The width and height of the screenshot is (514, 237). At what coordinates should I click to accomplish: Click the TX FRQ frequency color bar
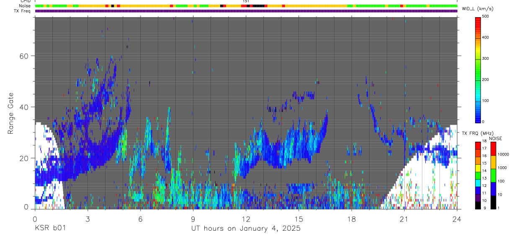pyautogui.click(x=478, y=175)
